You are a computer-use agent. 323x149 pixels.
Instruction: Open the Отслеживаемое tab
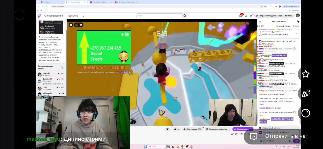pos(53,16)
